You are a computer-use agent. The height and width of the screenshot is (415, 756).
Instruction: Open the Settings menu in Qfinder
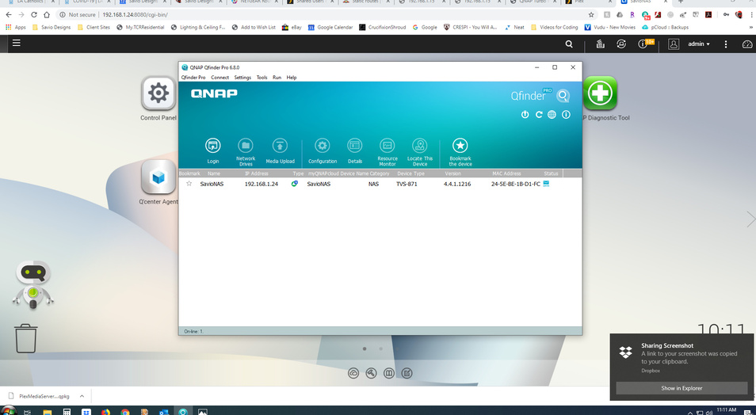[x=242, y=77]
